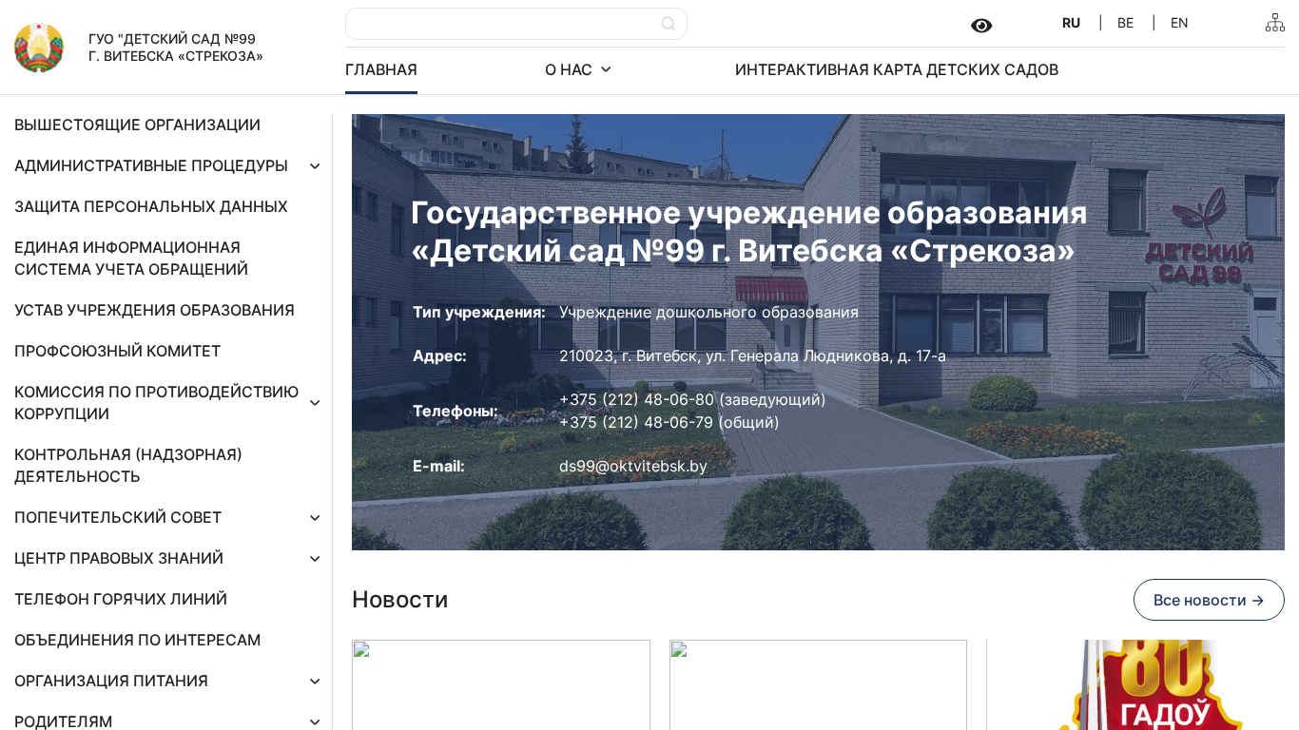This screenshot has width=1299, height=730.
Task: Click the Новости section heading
Action: pyautogui.click(x=399, y=600)
